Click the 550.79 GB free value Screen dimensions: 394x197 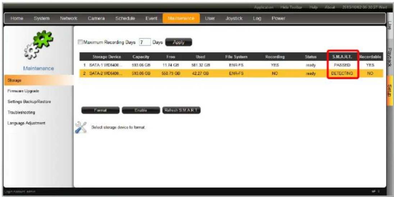tap(171, 73)
